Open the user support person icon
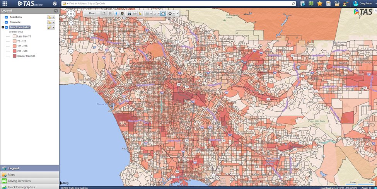The height and width of the screenshot is (189, 377). pyautogui.click(x=346, y=3)
